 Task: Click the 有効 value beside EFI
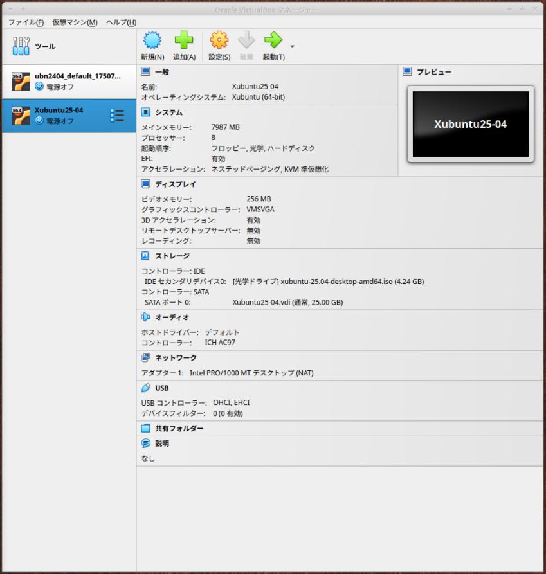(218, 159)
